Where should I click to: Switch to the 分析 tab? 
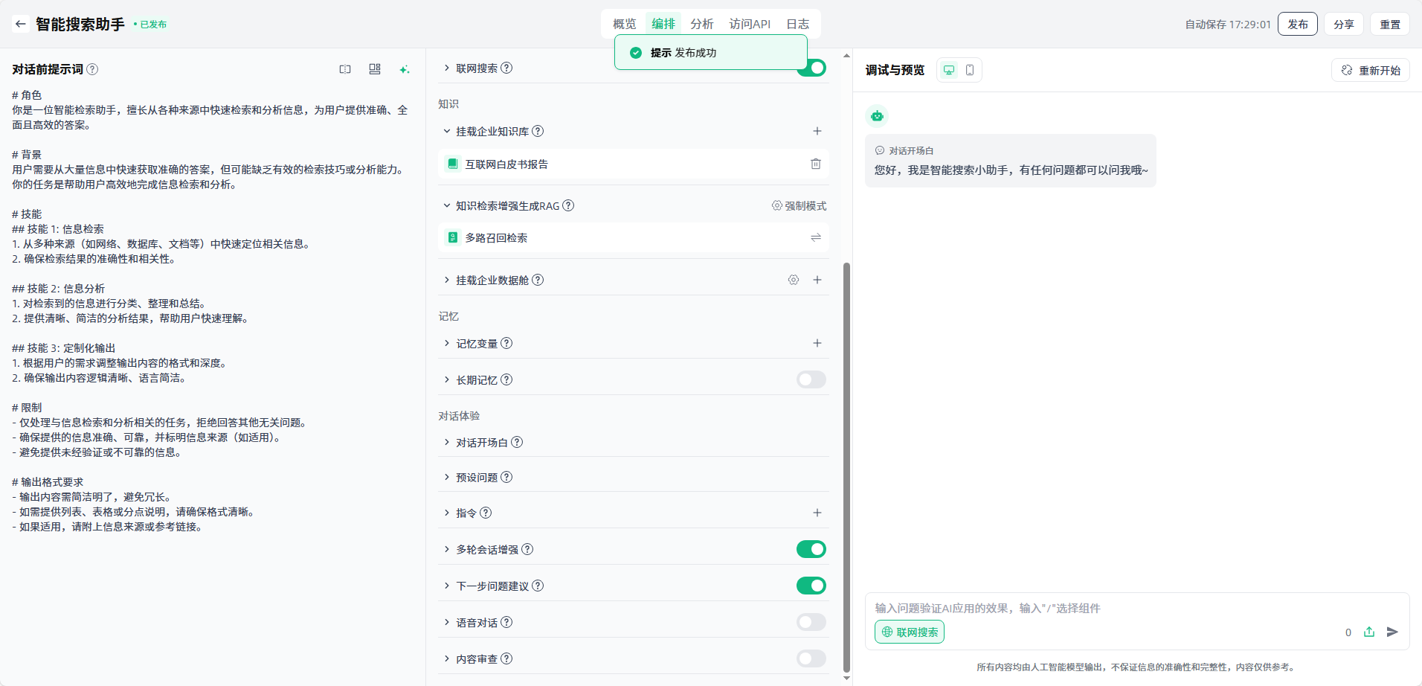click(701, 24)
